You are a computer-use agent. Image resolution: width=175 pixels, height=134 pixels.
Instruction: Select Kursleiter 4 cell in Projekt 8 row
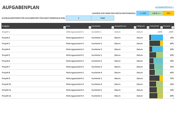click(x=97, y=73)
